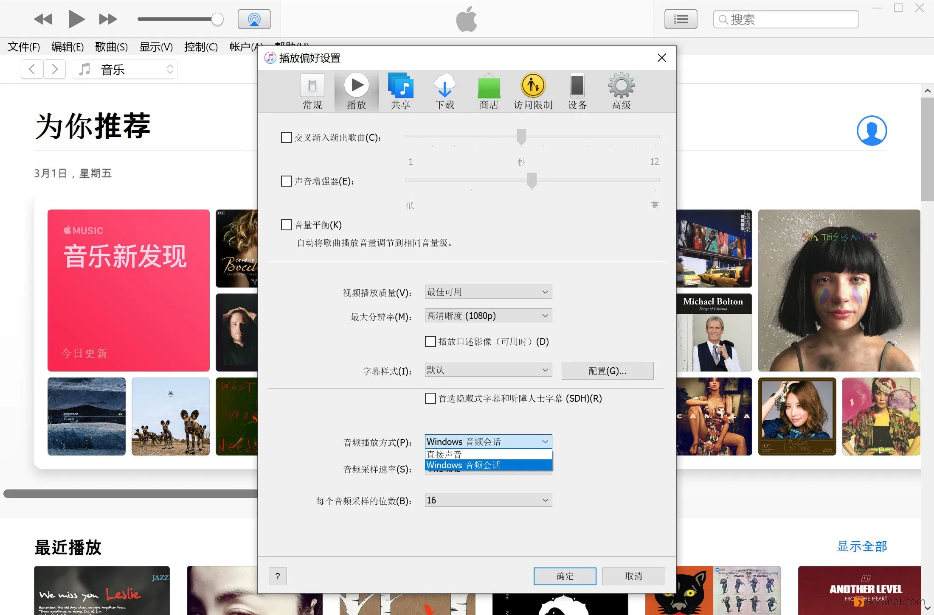Click 确定 to confirm preferences
Screen dimensions: 934x615
pyautogui.click(x=565, y=576)
